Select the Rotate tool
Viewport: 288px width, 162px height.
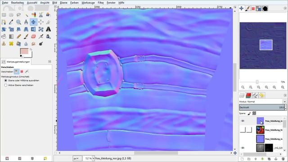[4, 29]
